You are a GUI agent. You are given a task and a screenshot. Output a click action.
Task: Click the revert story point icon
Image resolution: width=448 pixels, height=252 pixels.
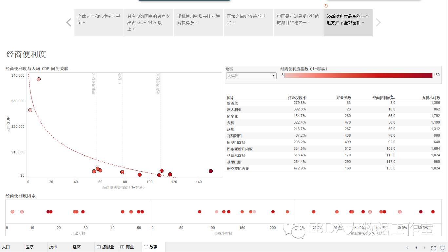click(326, 6)
